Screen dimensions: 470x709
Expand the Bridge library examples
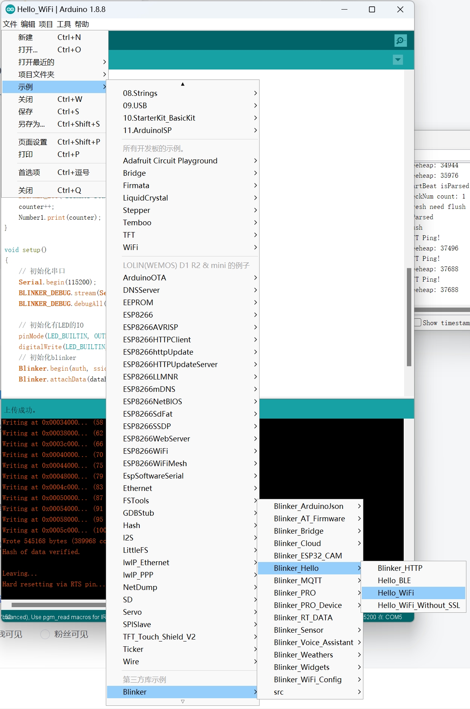pyautogui.click(x=183, y=173)
